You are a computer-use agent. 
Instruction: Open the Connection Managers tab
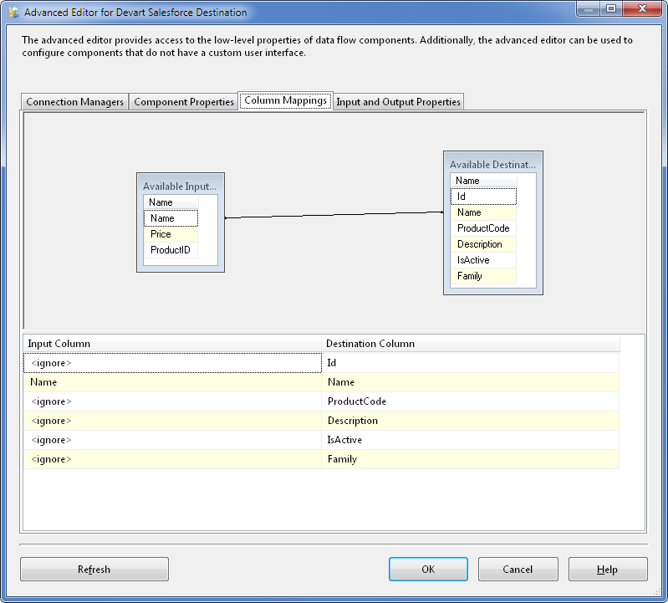coord(74,102)
